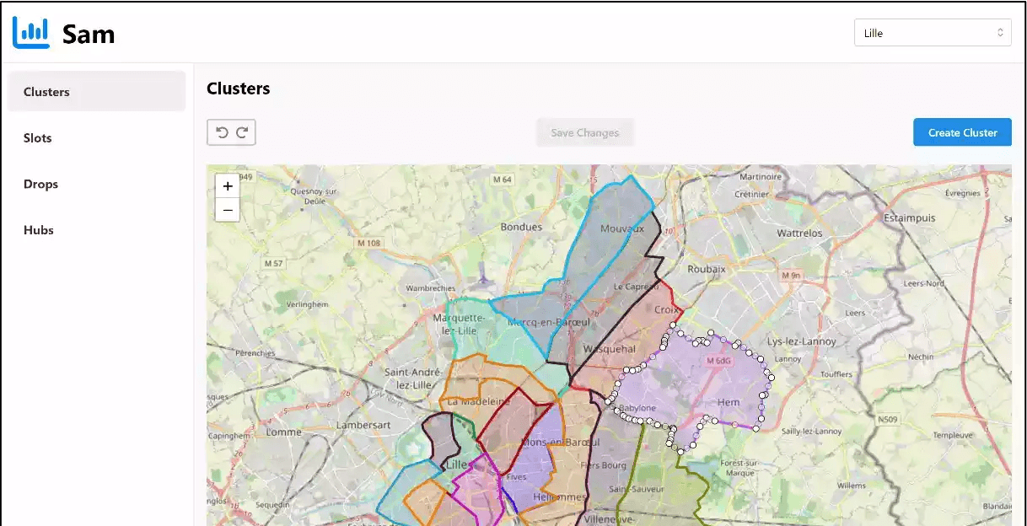Zoom out on the map
Screen dimensions: 1027x526
228,210
